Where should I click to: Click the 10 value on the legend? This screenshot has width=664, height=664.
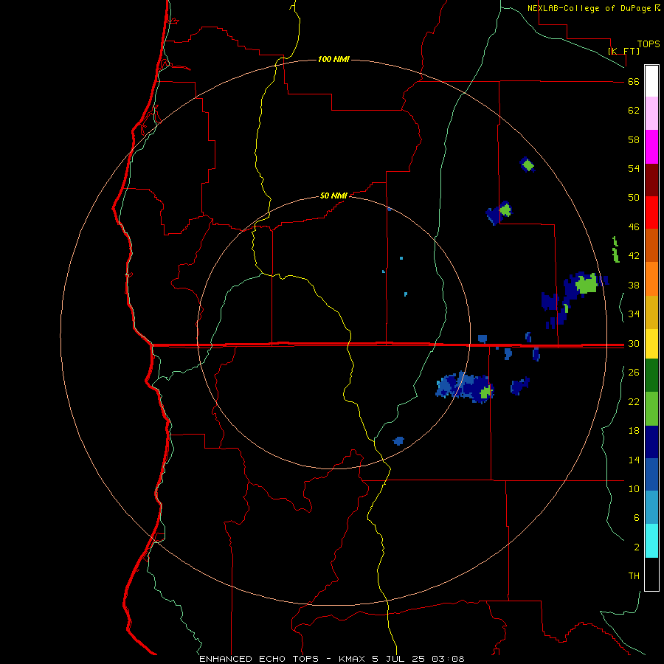click(x=634, y=489)
